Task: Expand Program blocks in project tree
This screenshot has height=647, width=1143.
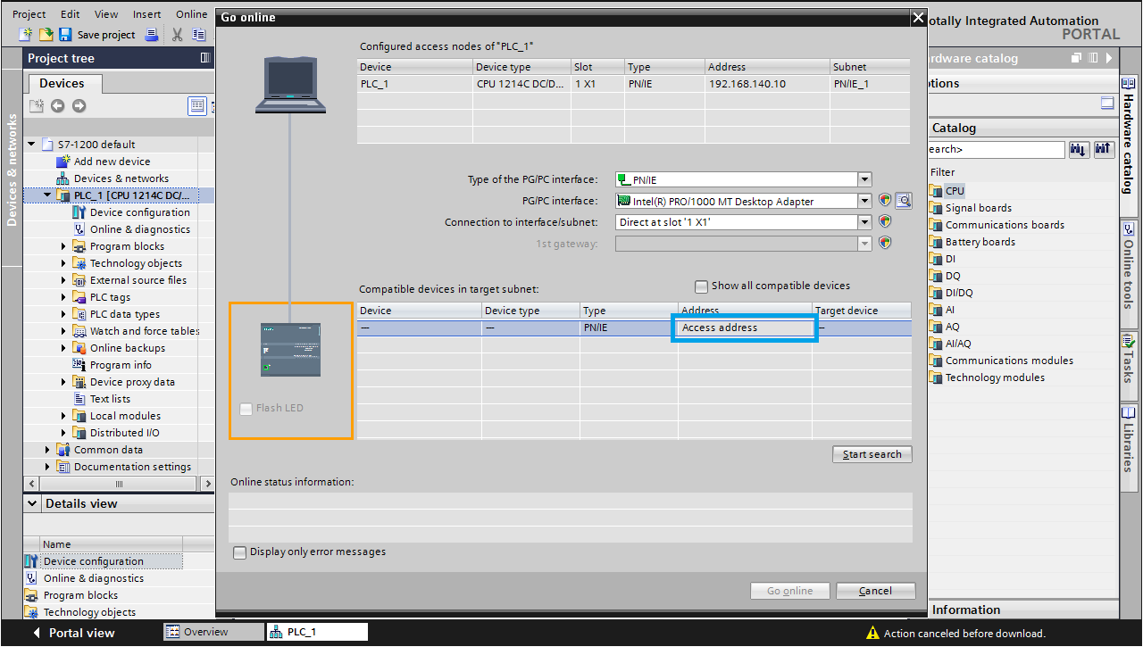Action: coord(64,246)
